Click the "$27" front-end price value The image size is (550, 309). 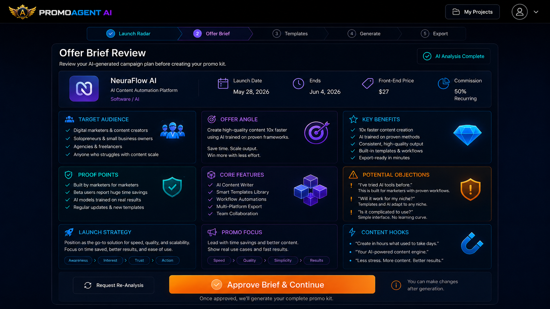[x=384, y=92]
